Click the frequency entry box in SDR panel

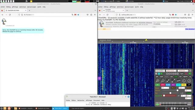160,71
